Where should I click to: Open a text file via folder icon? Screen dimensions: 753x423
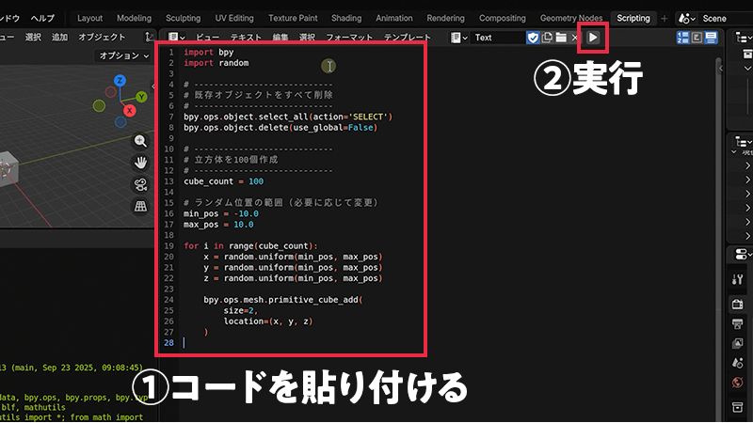(x=561, y=38)
